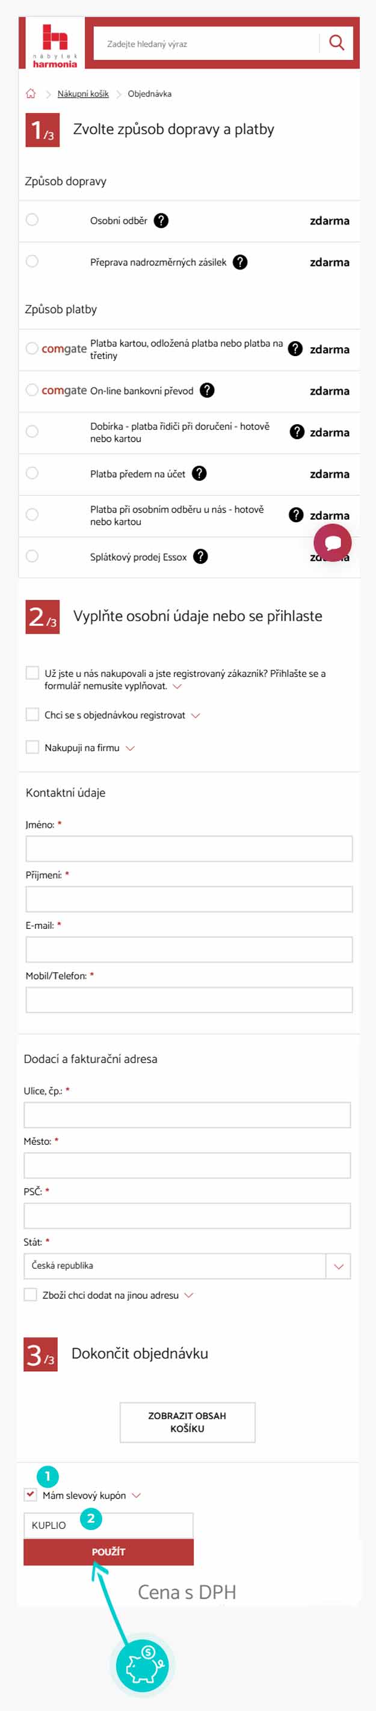Open Nákupní košík breadcrumb link
The width and height of the screenshot is (376, 1711).
tap(83, 94)
